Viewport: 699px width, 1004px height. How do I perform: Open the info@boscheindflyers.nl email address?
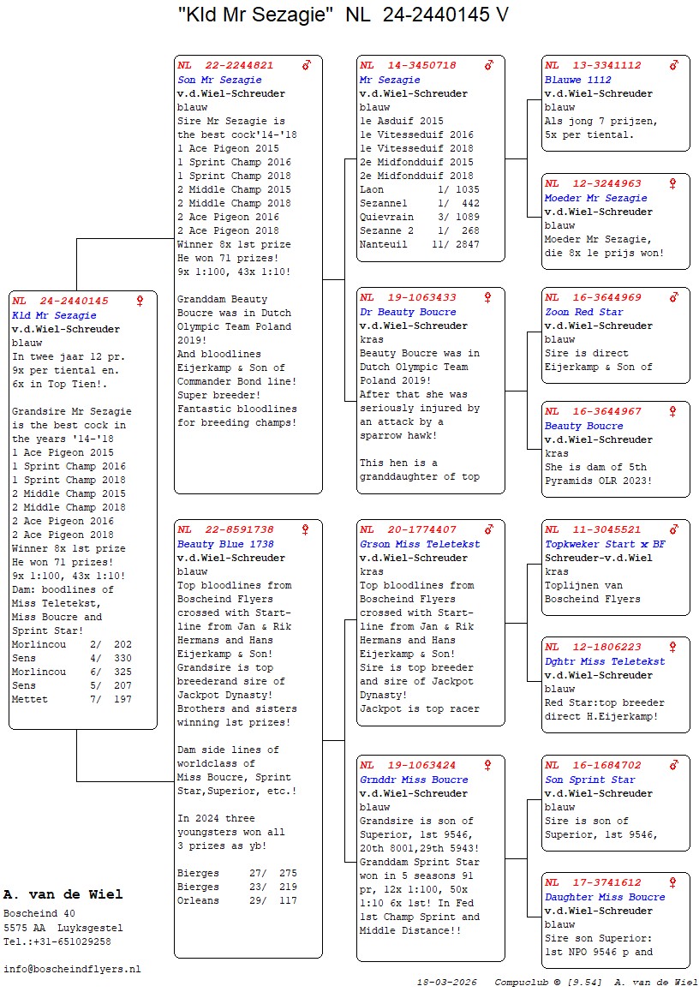coord(72,969)
